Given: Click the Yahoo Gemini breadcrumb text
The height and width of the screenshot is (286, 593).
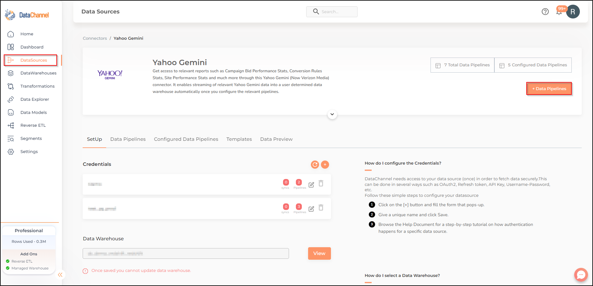Looking at the screenshot, I should pyautogui.click(x=128, y=38).
